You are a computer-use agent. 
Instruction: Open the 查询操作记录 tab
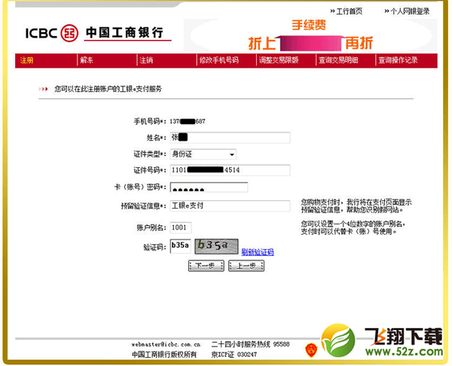pos(398,60)
